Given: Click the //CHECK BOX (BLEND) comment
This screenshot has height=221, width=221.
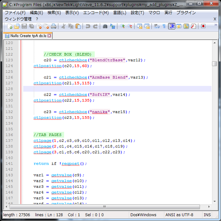Looking at the screenshot, I should click(x=67, y=54).
